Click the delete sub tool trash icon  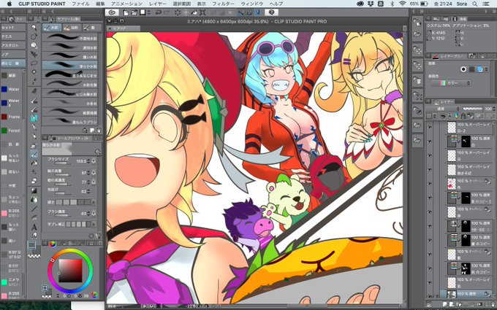[99, 130]
